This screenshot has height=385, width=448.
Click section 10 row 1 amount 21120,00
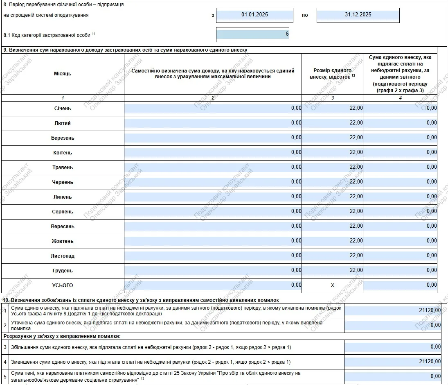(x=393, y=310)
